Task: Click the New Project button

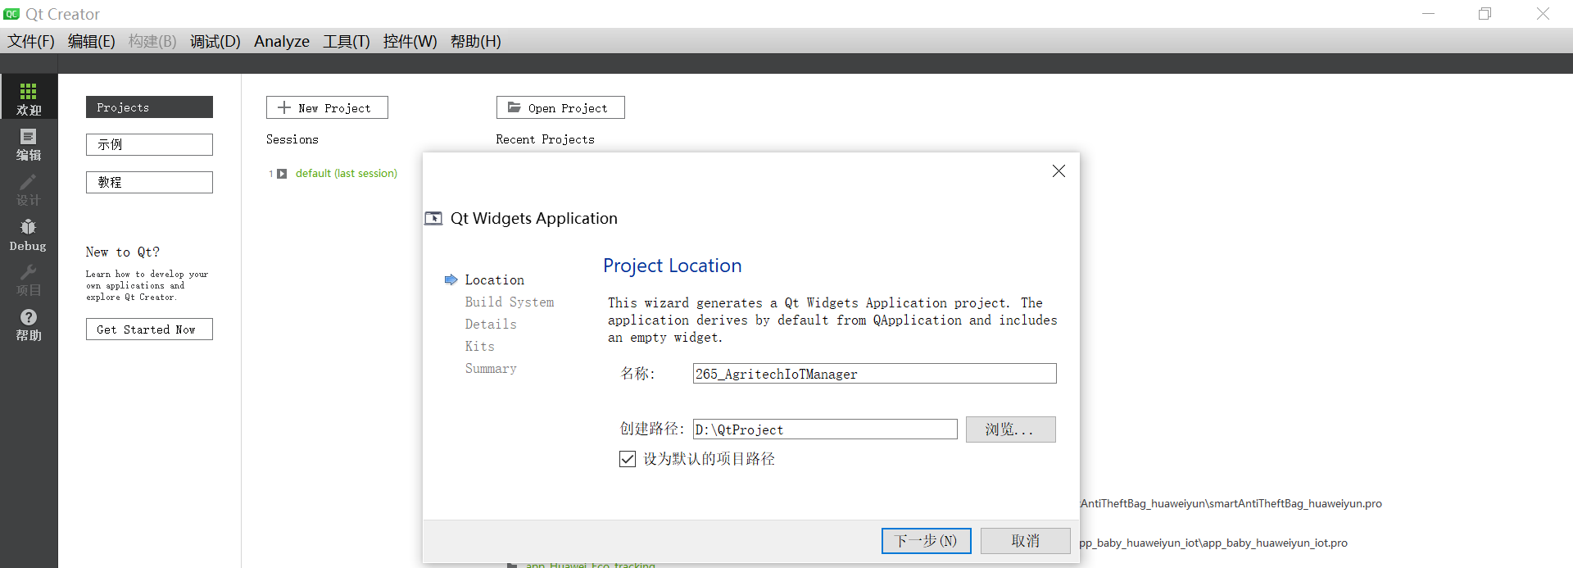Action: click(x=327, y=107)
